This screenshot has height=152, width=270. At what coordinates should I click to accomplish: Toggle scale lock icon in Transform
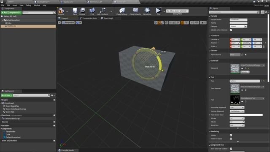tap(264, 46)
